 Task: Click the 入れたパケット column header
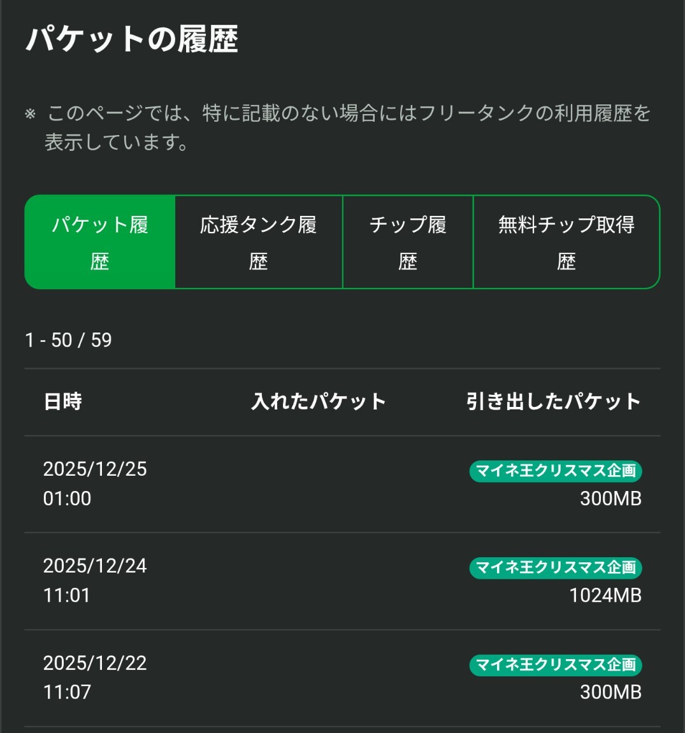coord(319,402)
